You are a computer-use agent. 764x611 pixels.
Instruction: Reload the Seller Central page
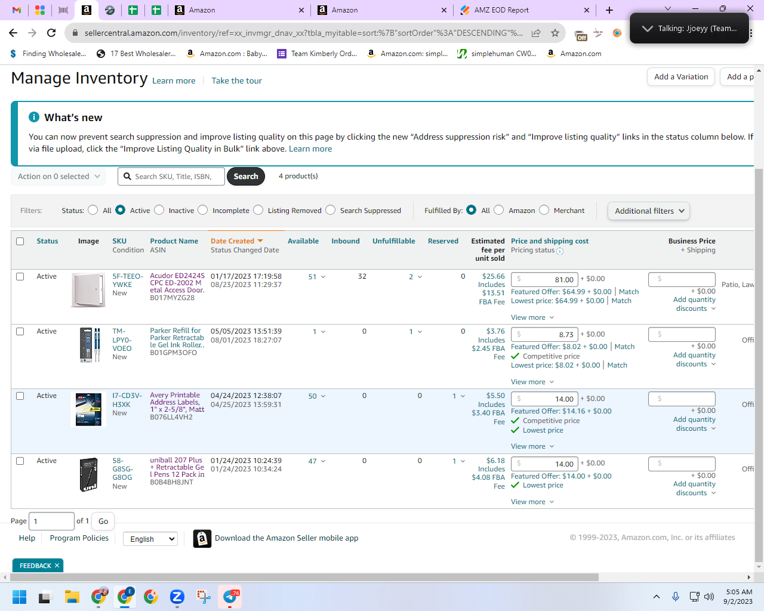pyautogui.click(x=51, y=33)
